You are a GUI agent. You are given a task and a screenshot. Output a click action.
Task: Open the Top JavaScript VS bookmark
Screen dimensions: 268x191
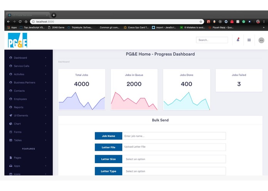click(32, 27)
